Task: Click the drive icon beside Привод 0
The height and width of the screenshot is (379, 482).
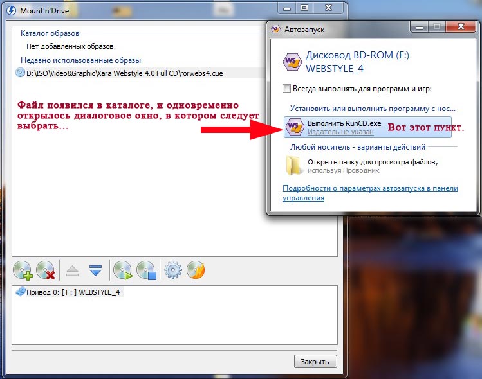Action: pos(21,292)
